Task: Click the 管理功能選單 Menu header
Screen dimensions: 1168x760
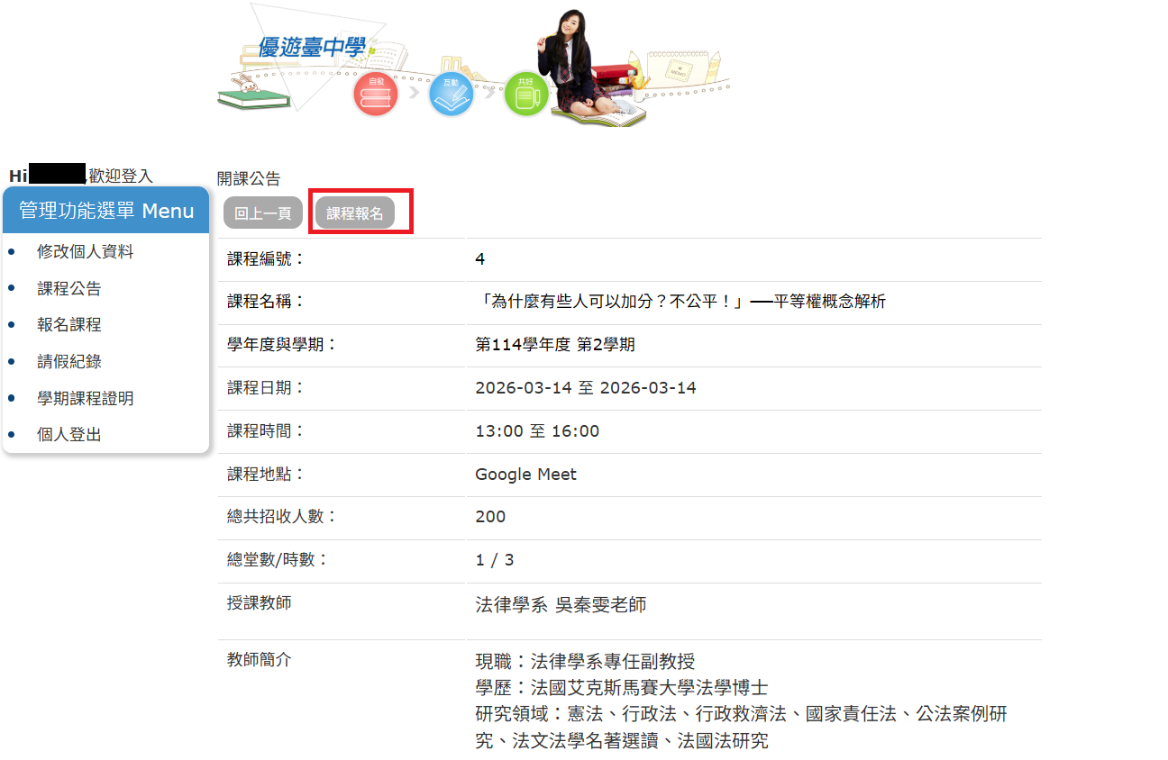Action: 106,211
